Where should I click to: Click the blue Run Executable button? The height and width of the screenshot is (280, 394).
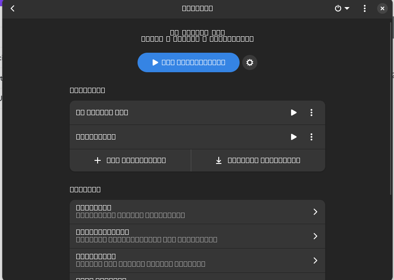click(x=189, y=62)
